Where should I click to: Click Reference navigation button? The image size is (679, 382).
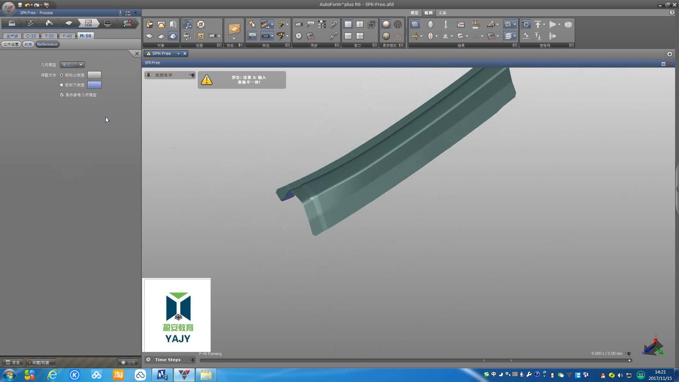click(x=47, y=44)
